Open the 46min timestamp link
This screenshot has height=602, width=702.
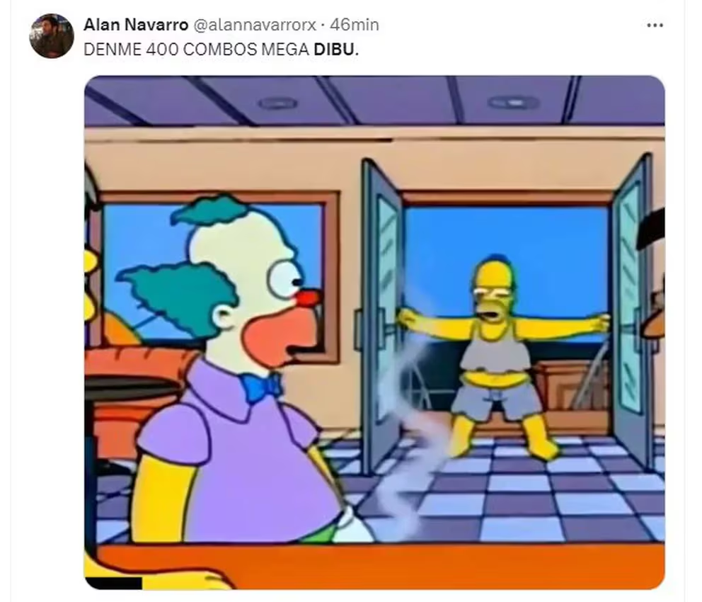pyautogui.click(x=354, y=25)
